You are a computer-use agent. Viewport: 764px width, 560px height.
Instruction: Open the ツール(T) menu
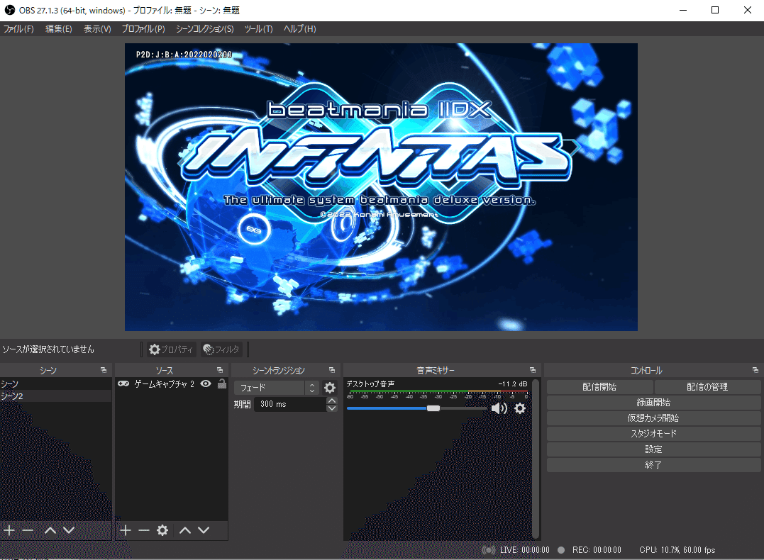258,29
